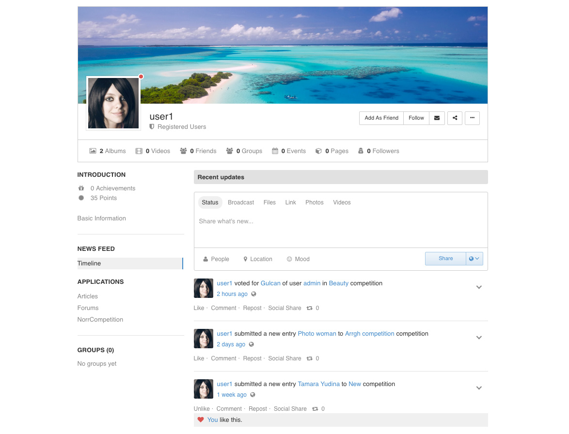The height and width of the screenshot is (434, 569).
Task: Click the Events calendar icon
Action: pos(275,151)
